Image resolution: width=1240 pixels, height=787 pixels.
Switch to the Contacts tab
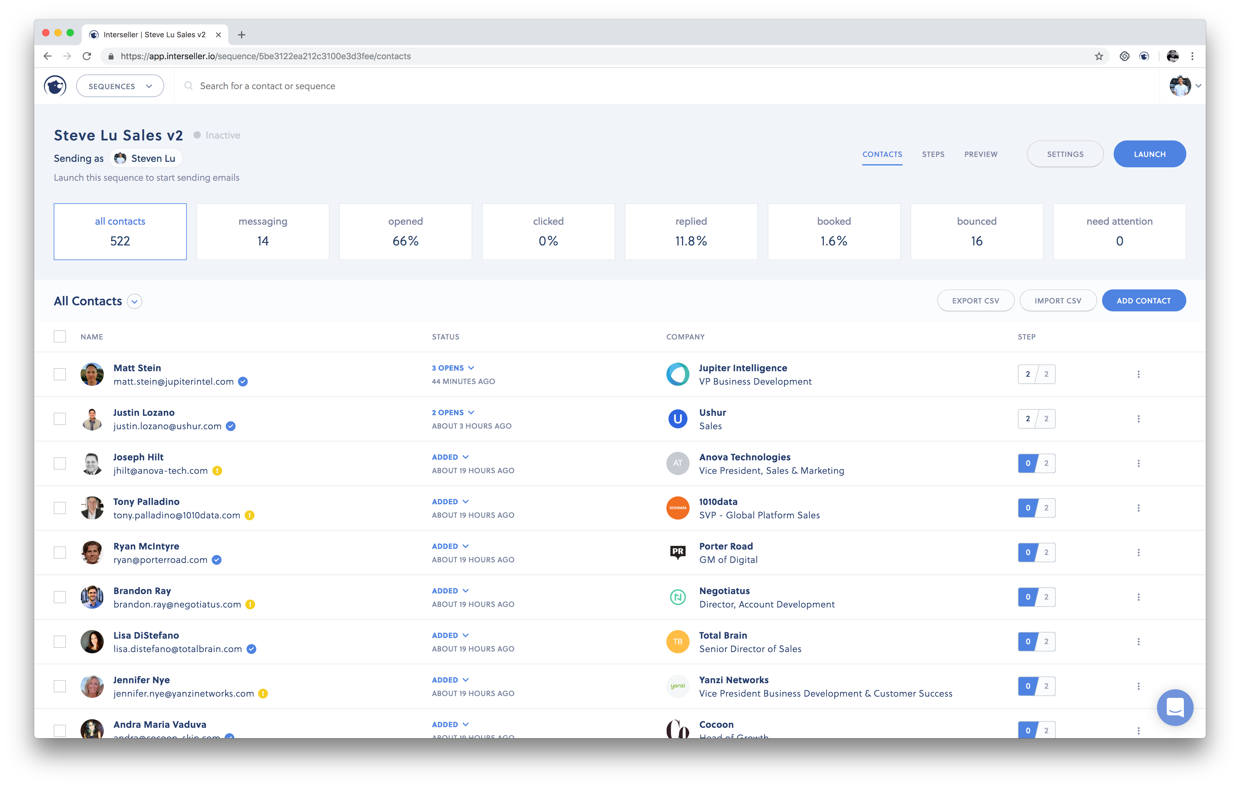(882, 154)
